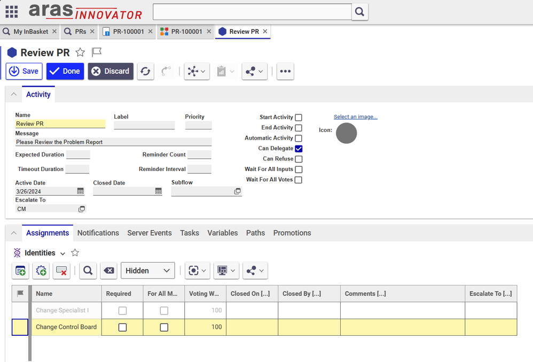533x362 pixels.
Task: Uncheck the Can Delegate checkbox
Action: [x=299, y=149]
